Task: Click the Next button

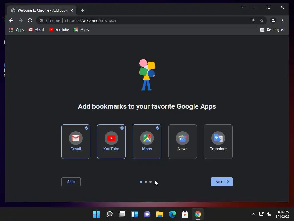Action: click(x=222, y=182)
